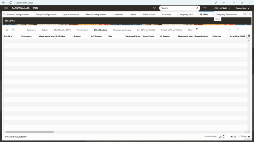Open the column settings gear icon

(x=249, y=35)
